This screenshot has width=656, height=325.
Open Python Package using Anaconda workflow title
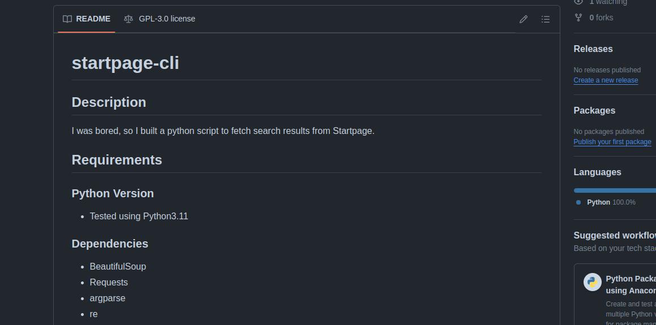631,284
